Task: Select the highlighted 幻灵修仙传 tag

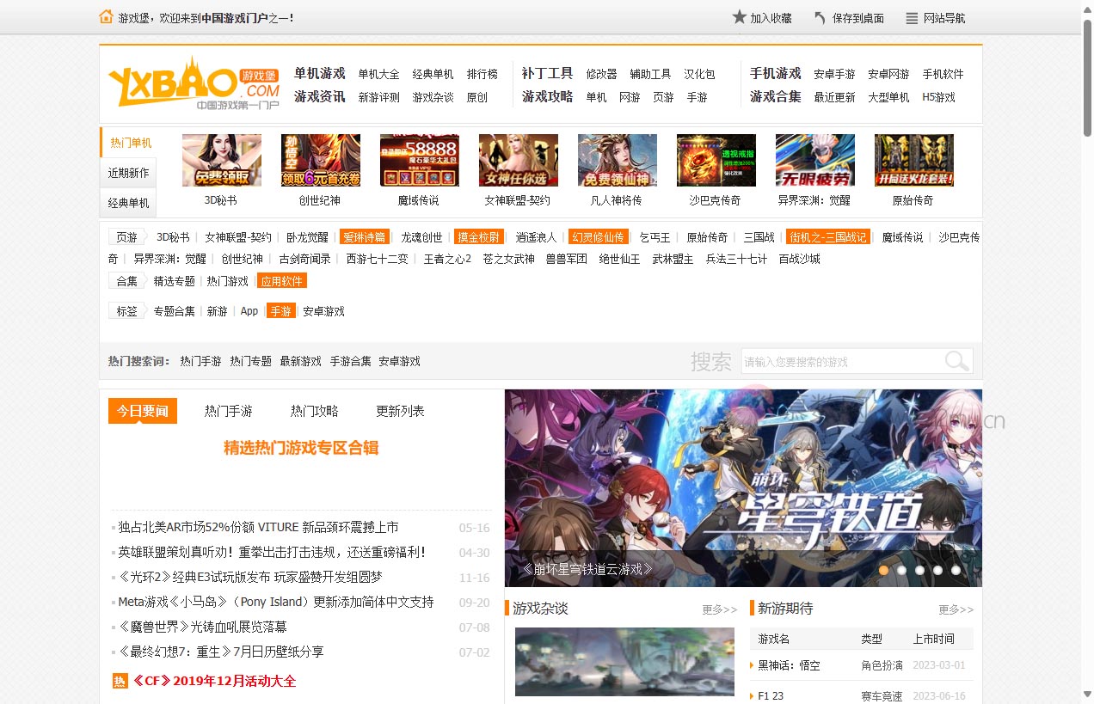Action: pyautogui.click(x=598, y=236)
